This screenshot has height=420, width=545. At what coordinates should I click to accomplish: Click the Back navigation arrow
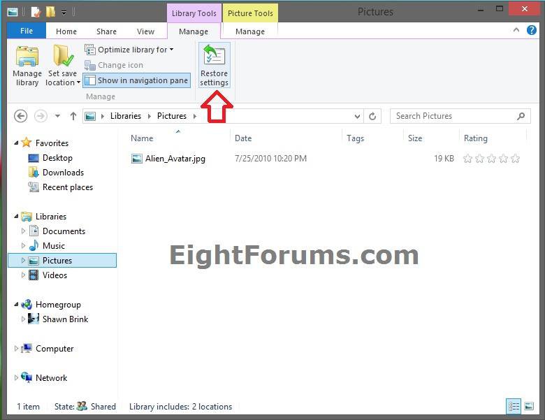click(x=21, y=116)
